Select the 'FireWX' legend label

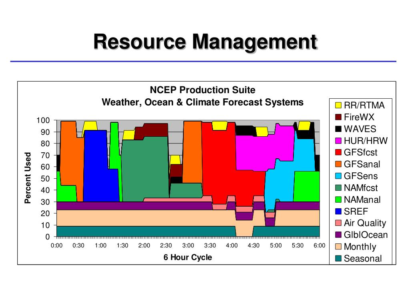tap(359, 117)
